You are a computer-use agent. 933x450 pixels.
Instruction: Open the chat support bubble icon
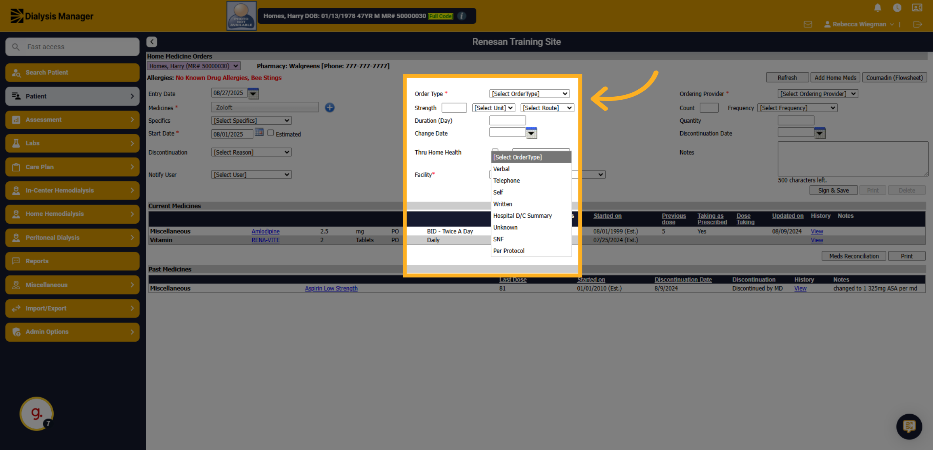909,426
